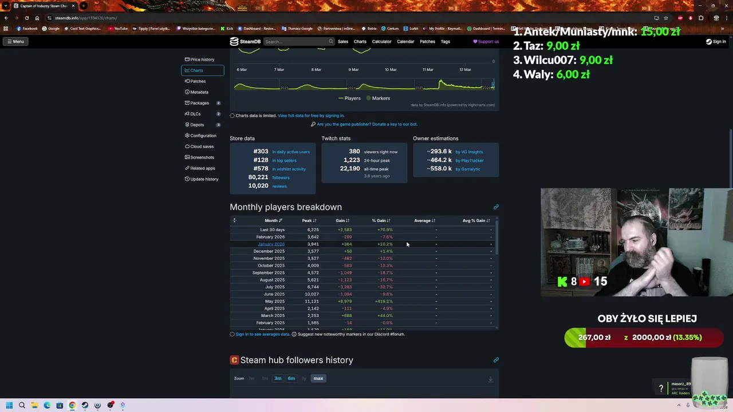Open the Calendar navigation item
The width and height of the screenshot is (733, 412).
(x=405, y=41)
